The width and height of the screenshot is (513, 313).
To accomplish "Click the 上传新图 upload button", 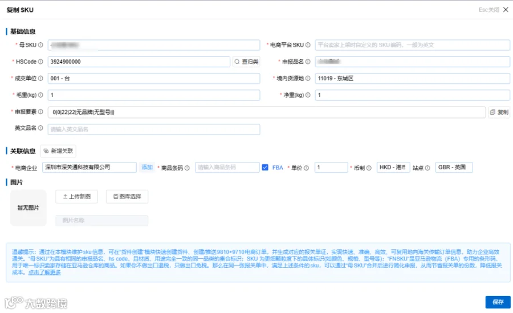I will pyautogui.click(x=76, y=197).
